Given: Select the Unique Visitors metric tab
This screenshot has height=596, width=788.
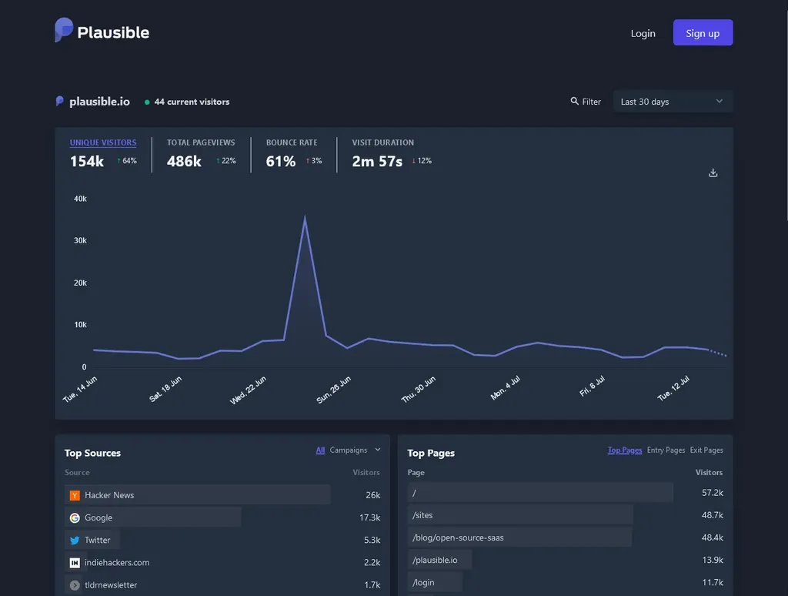Looking at the screenshot, I should [103, 142].
